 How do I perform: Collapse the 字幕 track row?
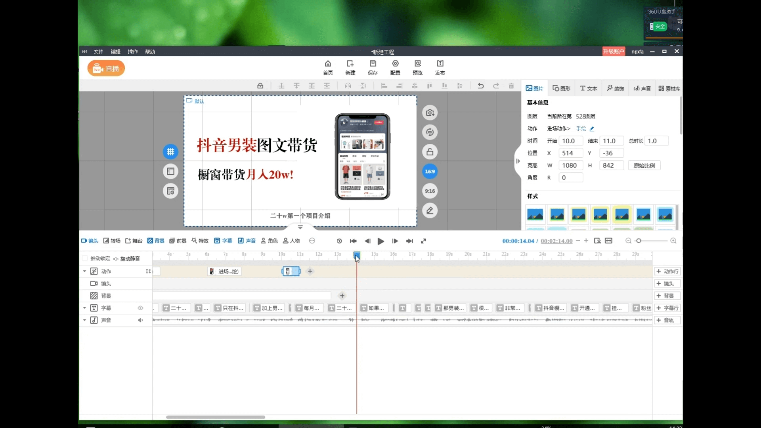(84, 308)
